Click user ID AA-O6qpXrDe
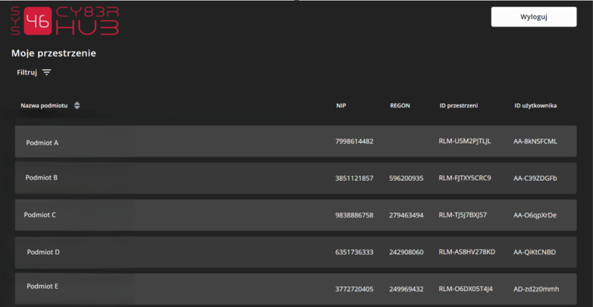This screenshot has width=593, height=307. [535, 216]
